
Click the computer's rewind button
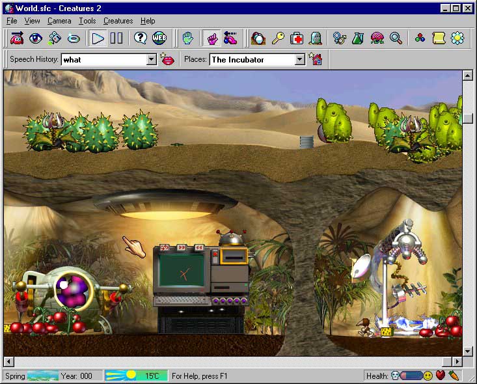point(199,248)
